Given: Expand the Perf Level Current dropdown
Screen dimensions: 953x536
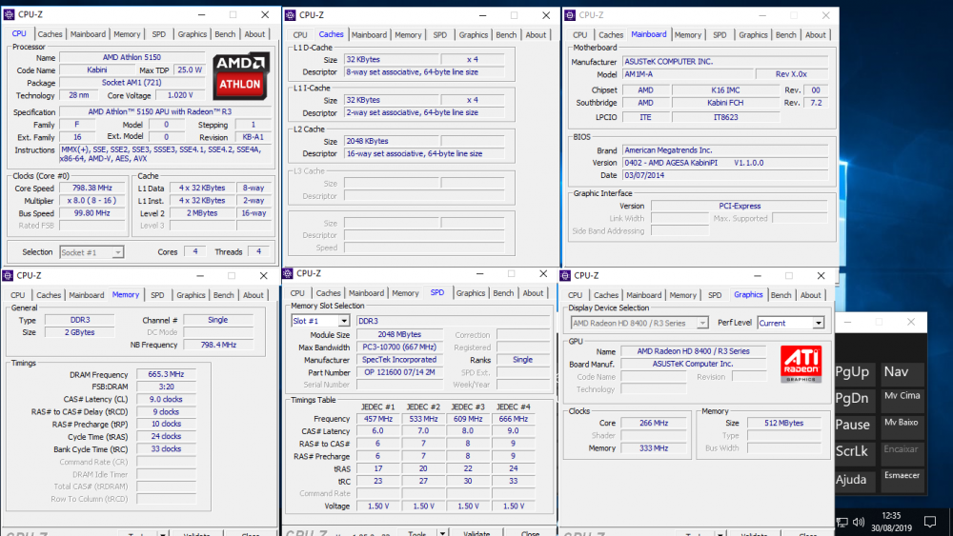Looking at the screenshot, I should click(790, 323).
